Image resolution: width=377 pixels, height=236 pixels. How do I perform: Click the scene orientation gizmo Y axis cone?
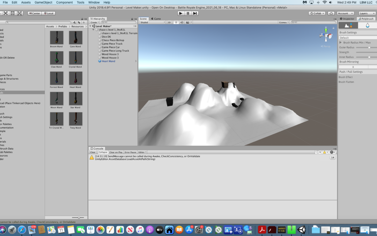[326, 30]
